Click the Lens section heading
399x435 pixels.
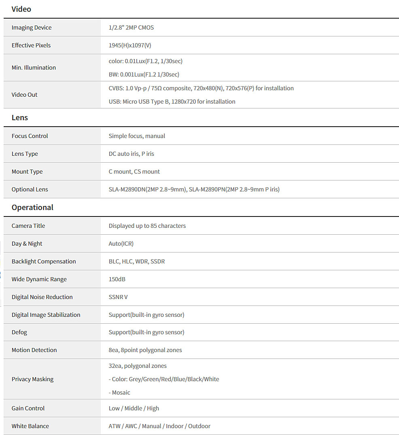[19, 118]
